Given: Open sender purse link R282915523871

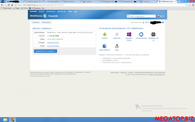Looking at the screenshot, I should click(53, 43).
